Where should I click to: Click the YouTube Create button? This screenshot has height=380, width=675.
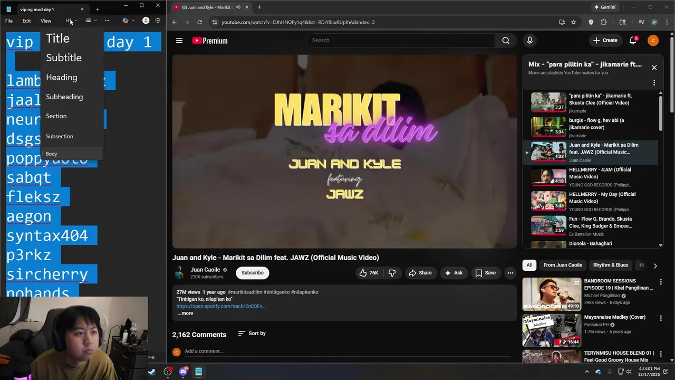coord(605,41)
